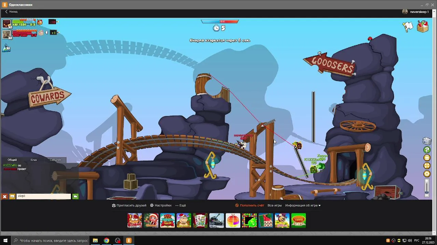Open Все игры
437x245 pixels.
275,206
